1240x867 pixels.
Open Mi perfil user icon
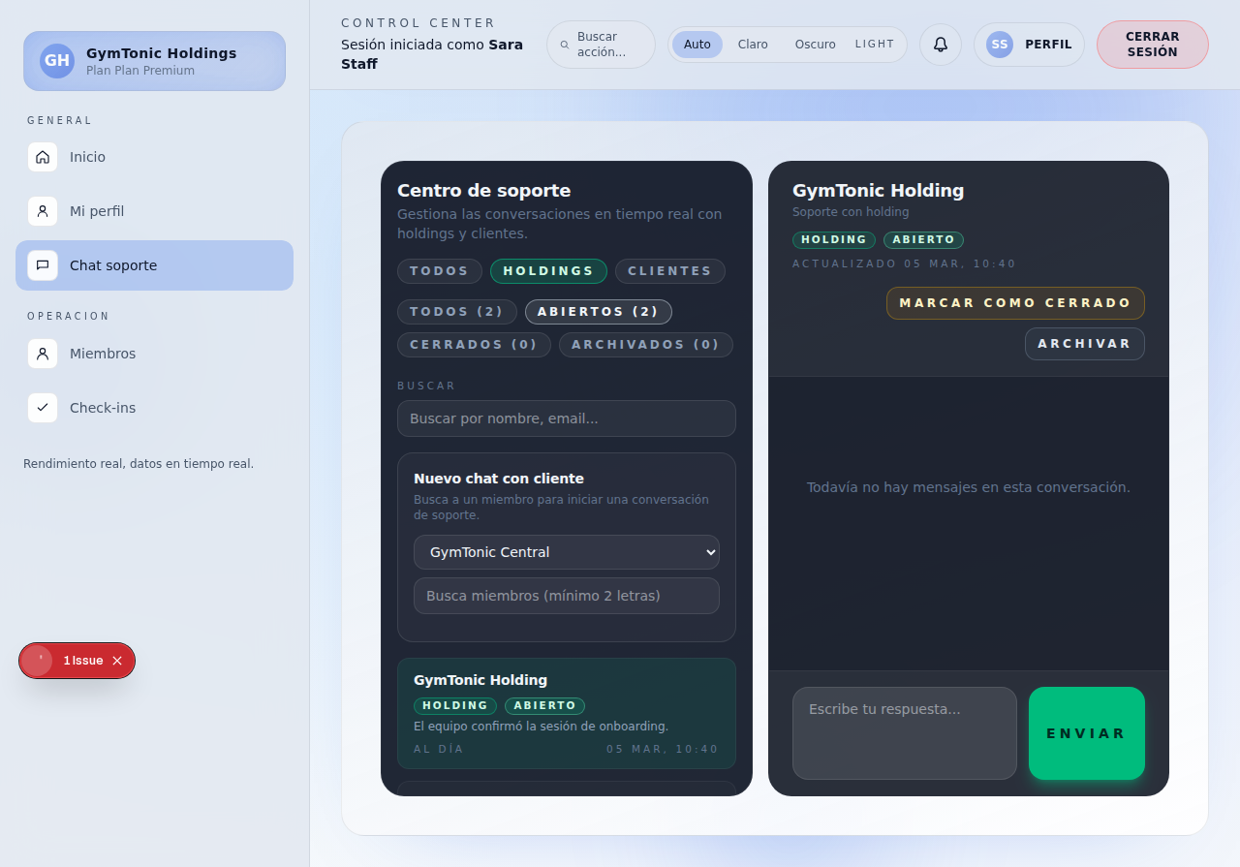point(43,211)
